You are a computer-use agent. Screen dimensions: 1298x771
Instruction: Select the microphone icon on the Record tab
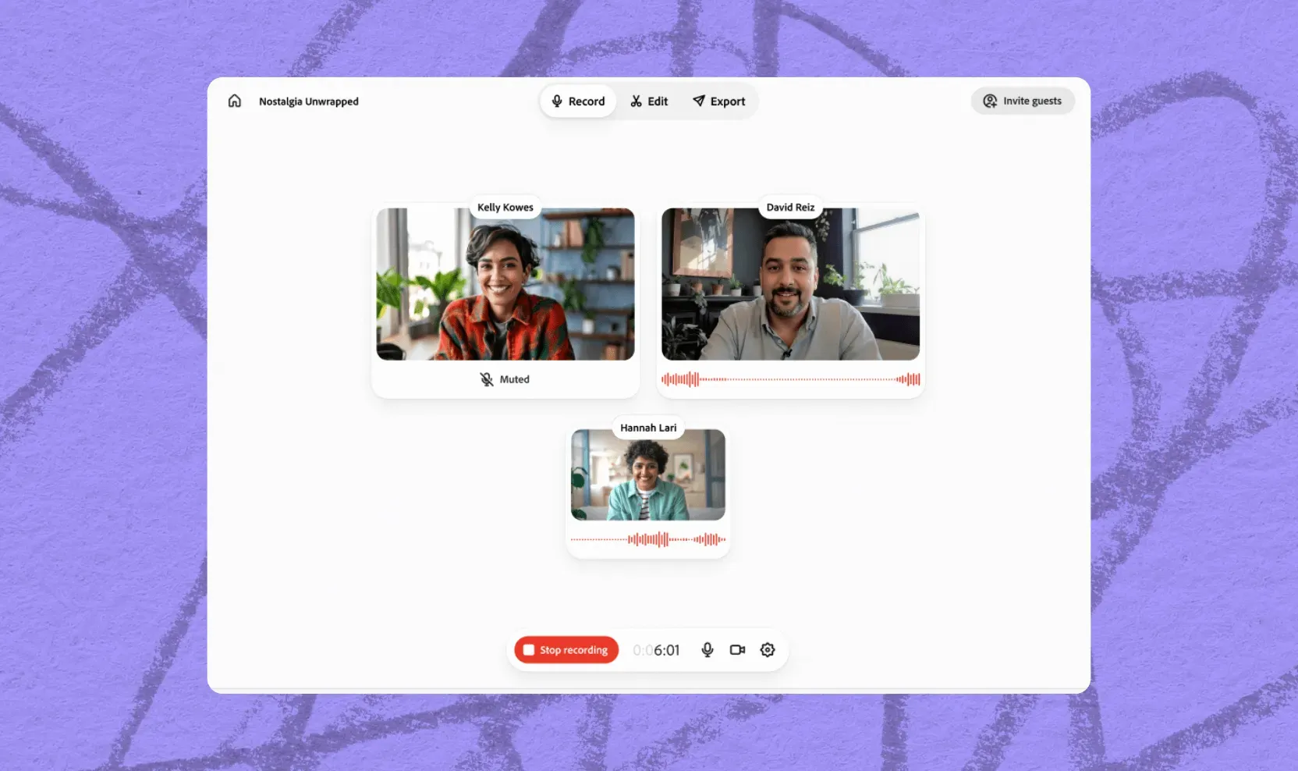click(557, 101)
